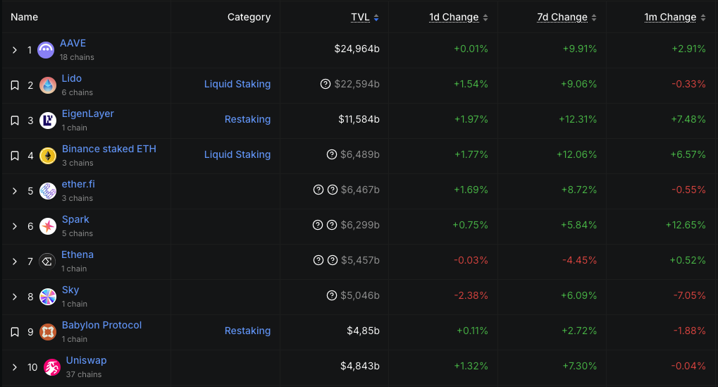Sort by the TVL column header
Screen dimensions: 718x387
[x=365, y=18]
